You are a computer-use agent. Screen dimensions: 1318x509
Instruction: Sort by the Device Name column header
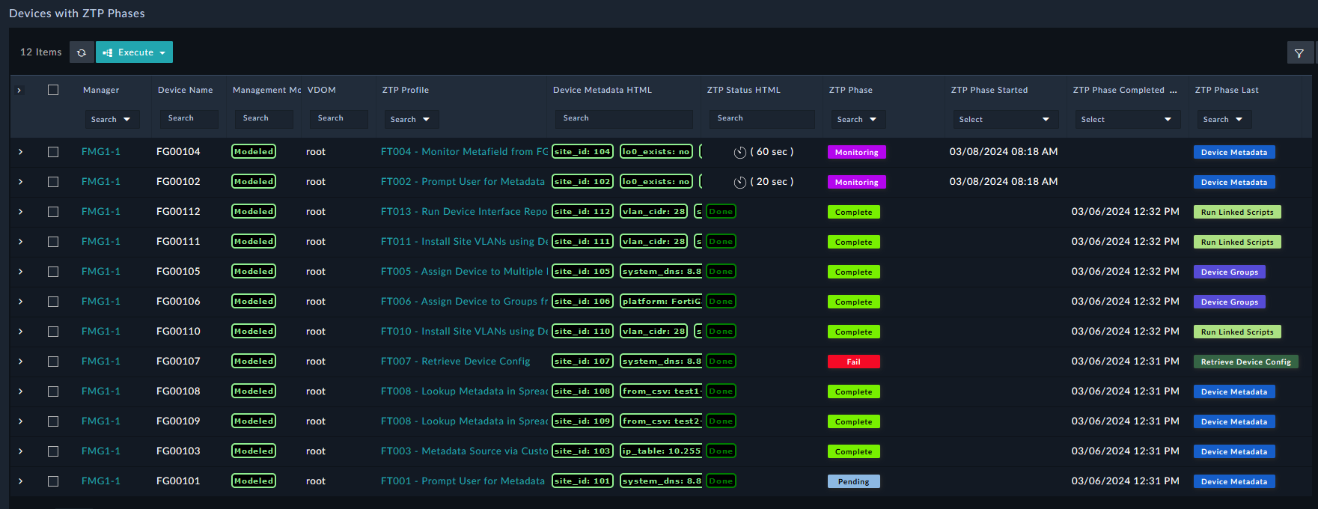(186, 90)
